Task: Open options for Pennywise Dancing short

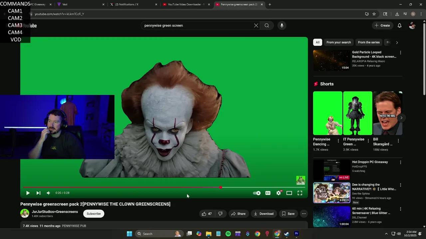Action: coord(338,141)
